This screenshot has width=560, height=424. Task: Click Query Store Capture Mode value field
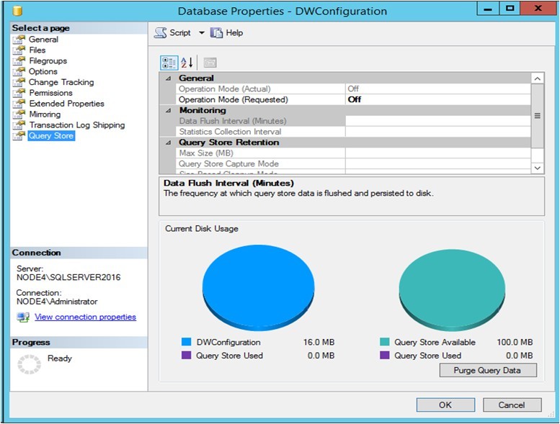coord(438,163)
